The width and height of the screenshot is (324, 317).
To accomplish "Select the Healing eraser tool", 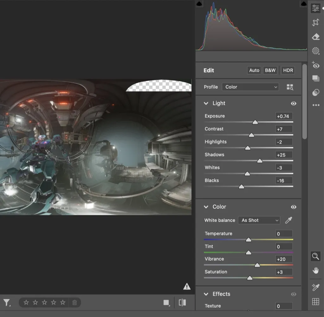I will (x=315, y=37).
